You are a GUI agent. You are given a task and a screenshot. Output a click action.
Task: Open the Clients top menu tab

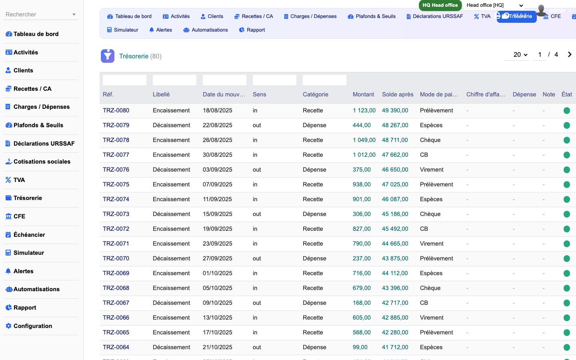(212, 16)
